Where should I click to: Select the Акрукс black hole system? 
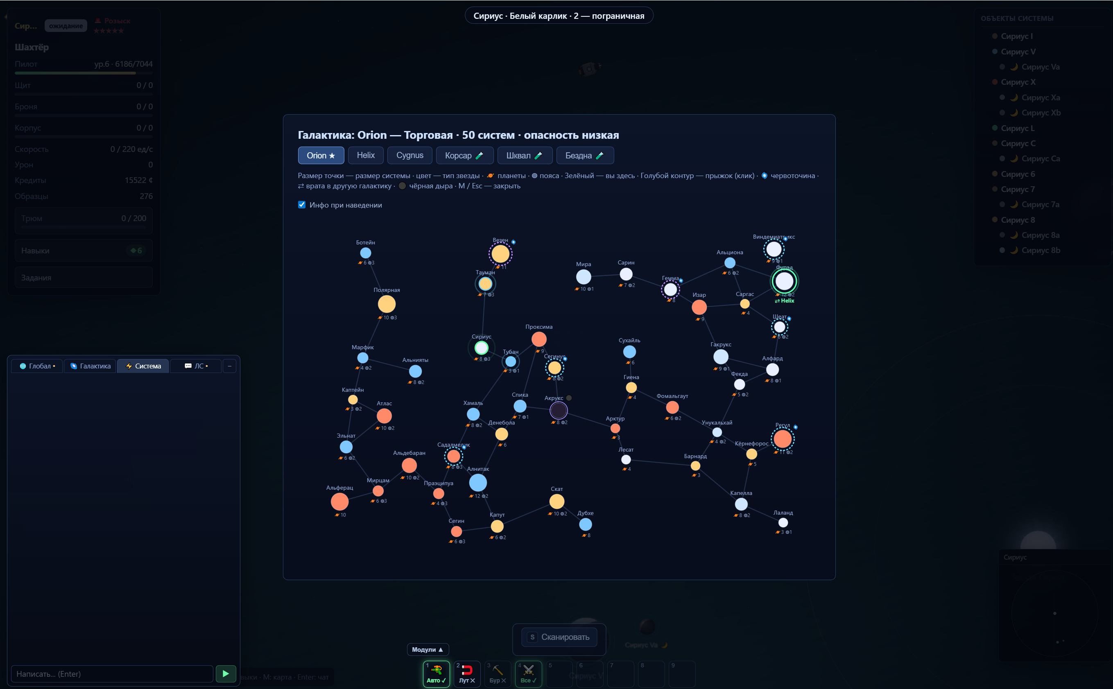pyautogui.click(x=558, y=410)
